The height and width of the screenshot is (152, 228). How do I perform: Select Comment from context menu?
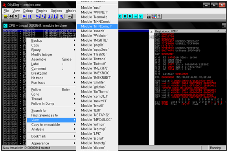click(x=51, y=69)
